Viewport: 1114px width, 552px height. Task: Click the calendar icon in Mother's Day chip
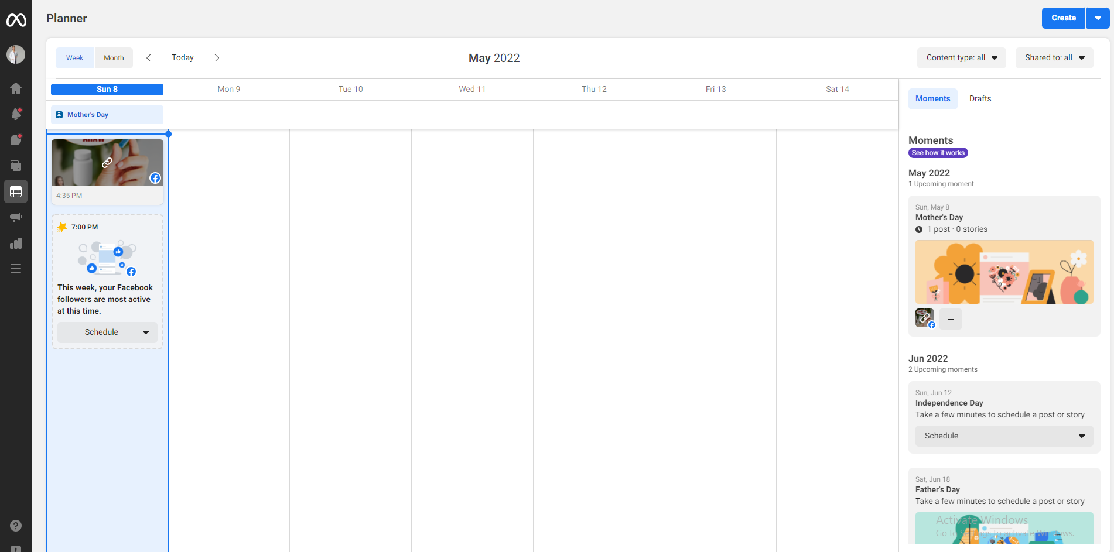59,115
